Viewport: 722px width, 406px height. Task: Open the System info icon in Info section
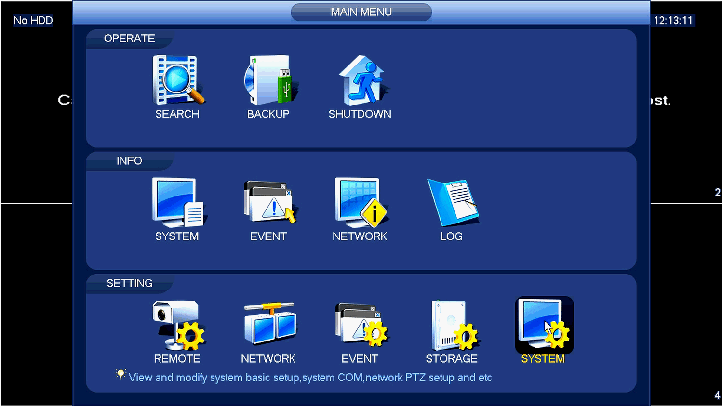(x=178, y=202)
